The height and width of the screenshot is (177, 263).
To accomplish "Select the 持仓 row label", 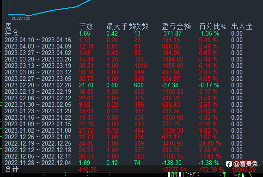I will (x=12, y=33).
